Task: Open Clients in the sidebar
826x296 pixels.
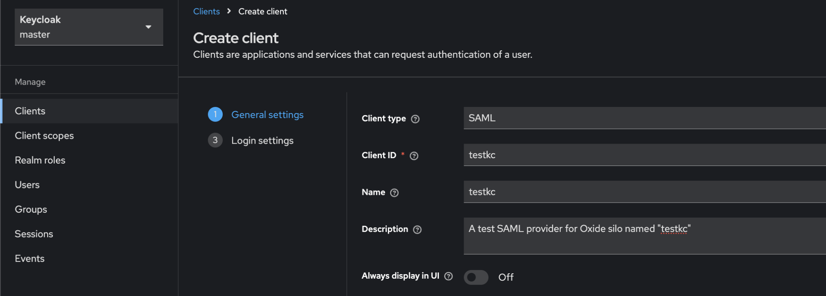Action: coord(30,111)
